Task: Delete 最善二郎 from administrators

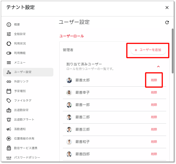Action: [154, 117]
